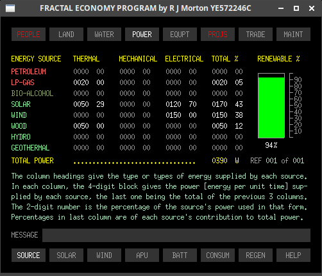
Task: Select the SOLAR energy source row label
Action: click(x=21, y=104)
